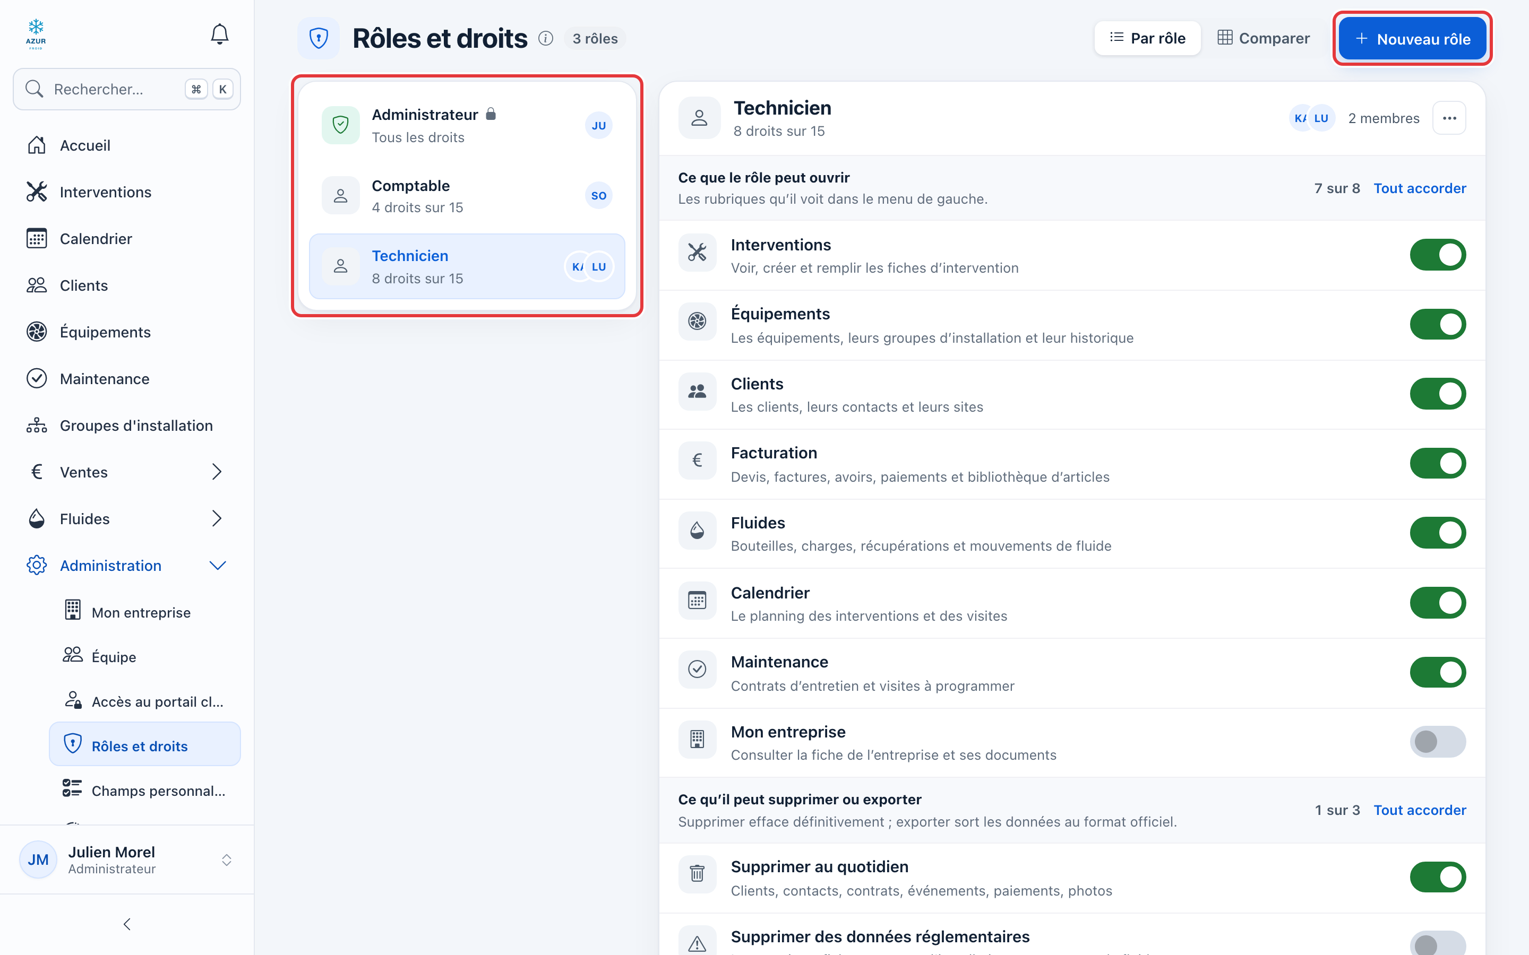Click the Azur Froid logo
This screenshot has height=955, width=1529.
36,34
